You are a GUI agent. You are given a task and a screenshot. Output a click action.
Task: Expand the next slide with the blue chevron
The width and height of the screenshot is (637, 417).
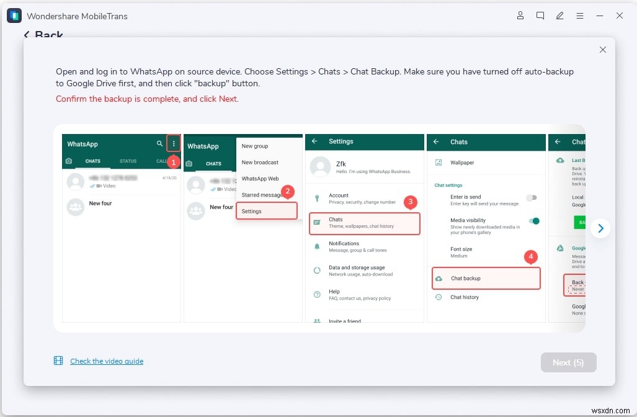tap(600, 228)
